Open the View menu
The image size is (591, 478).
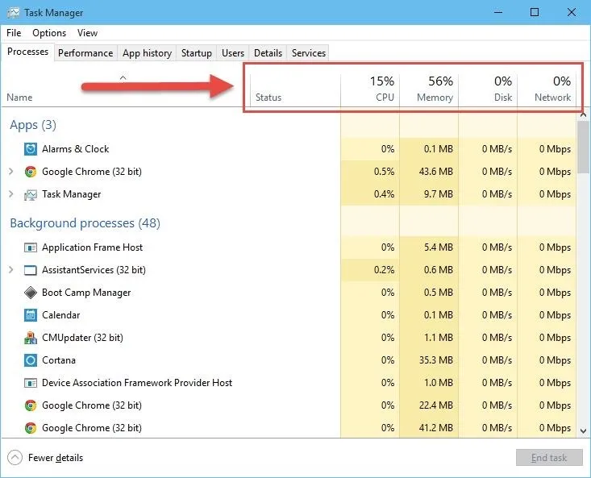click(x=87, y=33)
